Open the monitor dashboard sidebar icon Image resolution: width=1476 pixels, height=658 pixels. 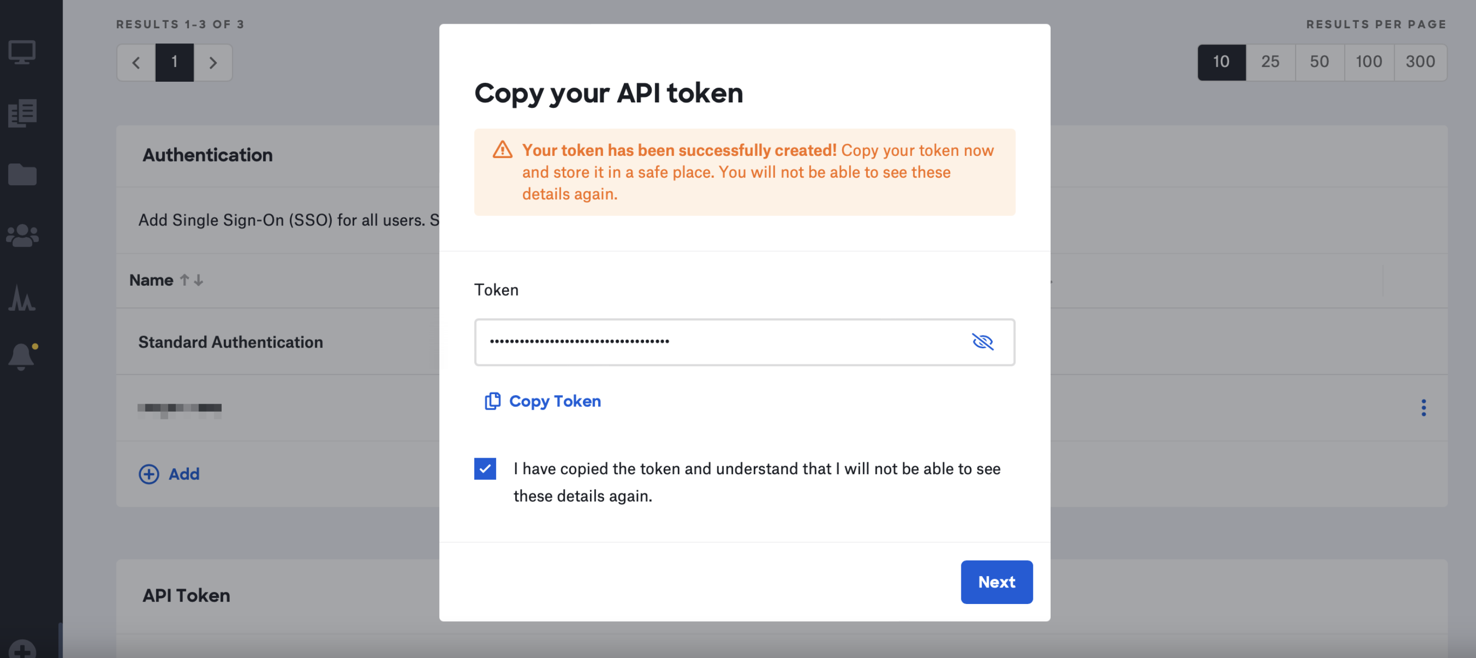tap(22, 52)
